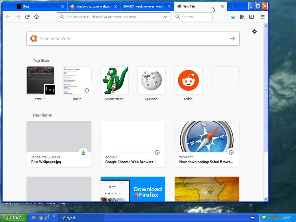Image resolution: width=296 pixels, height=222 pixels.
Task: Click the scrollbar down arrow
Action: (266, 199)
